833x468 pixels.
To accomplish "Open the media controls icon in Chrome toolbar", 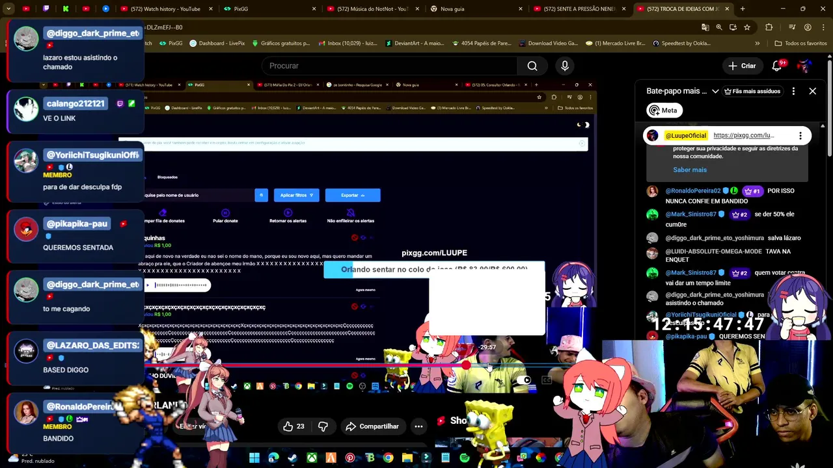I will click(x=792, y=27).
